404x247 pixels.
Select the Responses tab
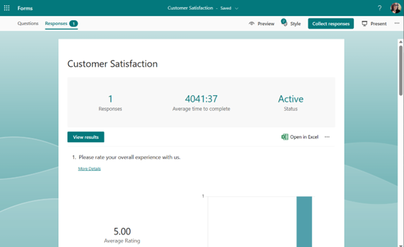point(62,24)
